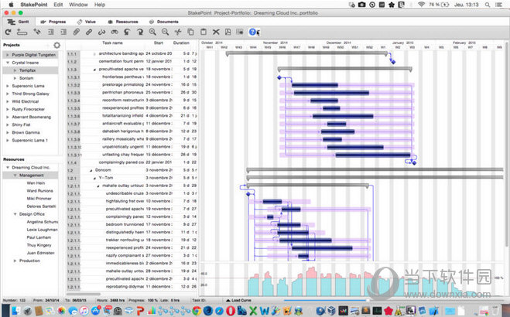The width and height of the screenshot is (510, 317).
Task: Open the Ressources tab
Action: coord(123,22)
